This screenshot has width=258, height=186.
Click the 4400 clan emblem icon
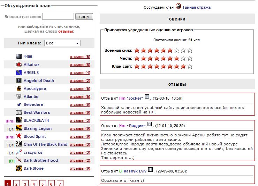pyautogui.click(x=19, y=57)
